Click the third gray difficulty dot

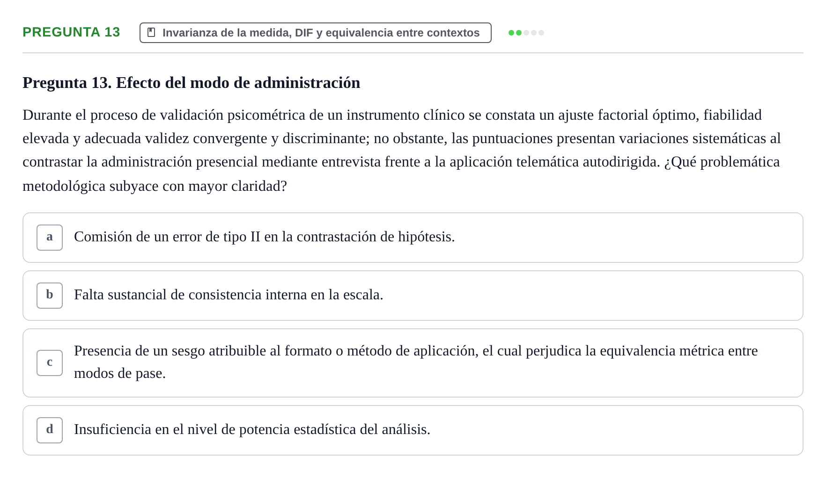(526, 33)
